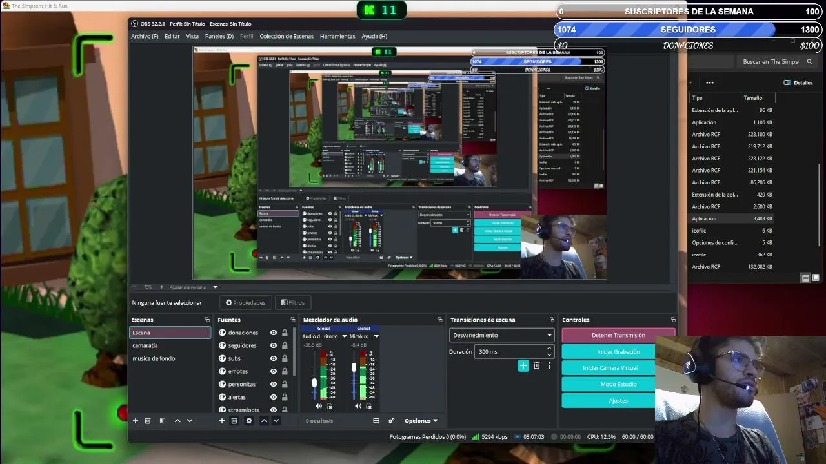Add a new source in Fuentes panel
The width and height of the screenshot is (826, 464).
pos(222,421)
